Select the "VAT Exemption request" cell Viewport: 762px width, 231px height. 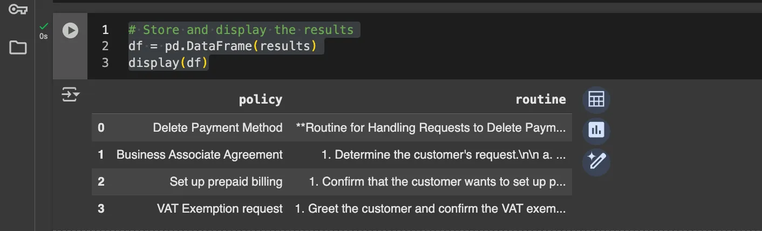tap(219, 209)
